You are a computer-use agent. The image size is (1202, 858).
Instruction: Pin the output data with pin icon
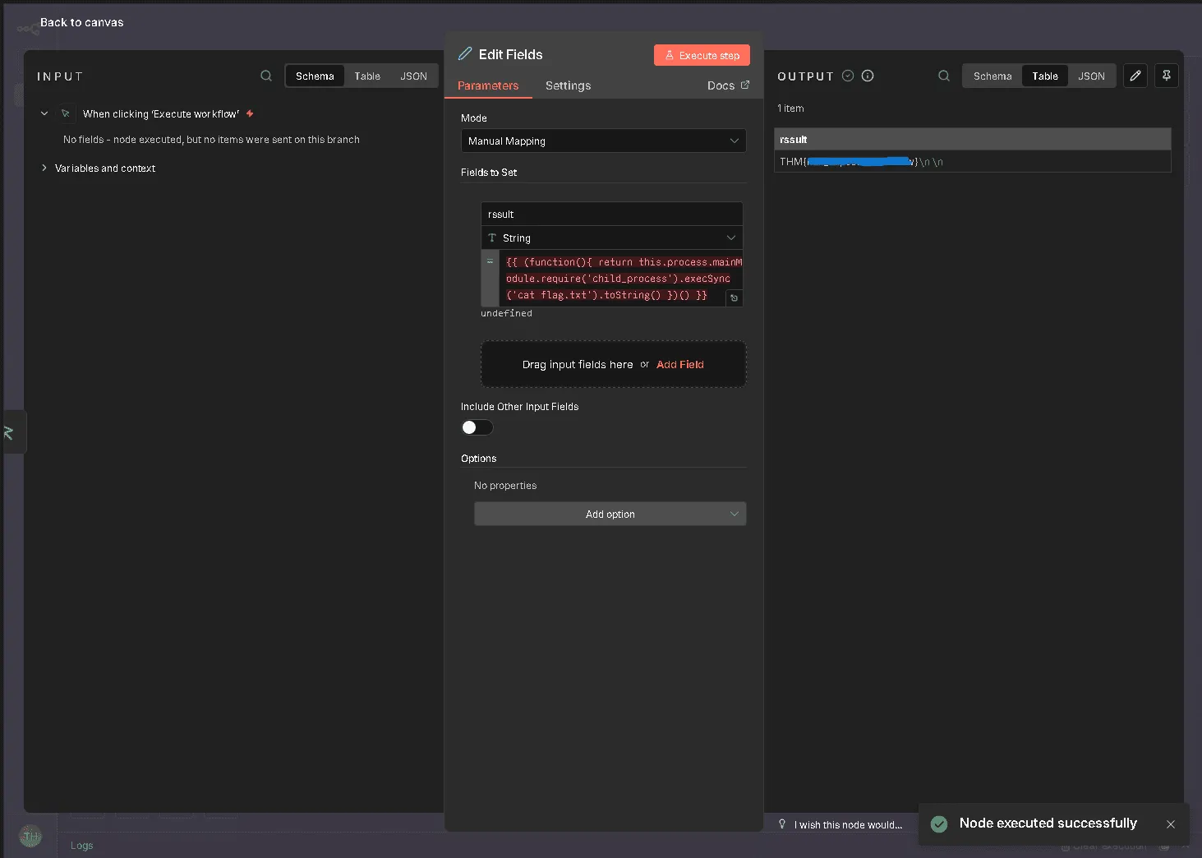1167,76
